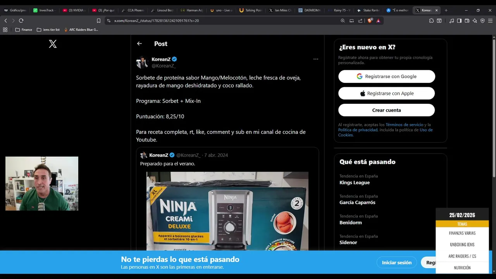Open the Brave Wallet icon
This screenshot has height=279, width=496.
click(x=467, y=21)
